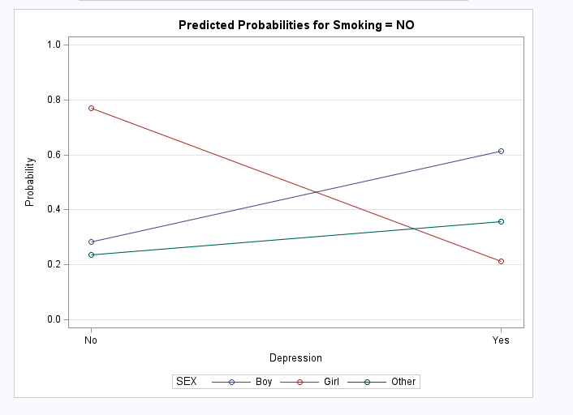
Task: Select the Boy data point at Depression No
Action: tap(92, 242)
